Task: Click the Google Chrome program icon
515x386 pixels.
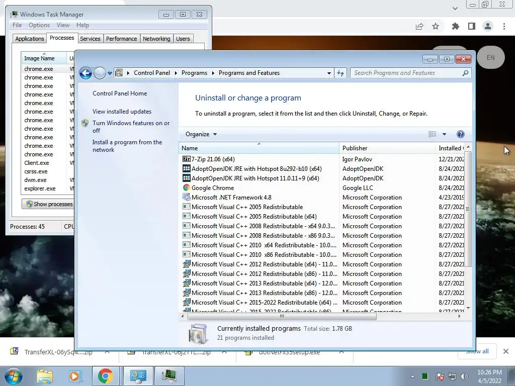Action: 186,187
